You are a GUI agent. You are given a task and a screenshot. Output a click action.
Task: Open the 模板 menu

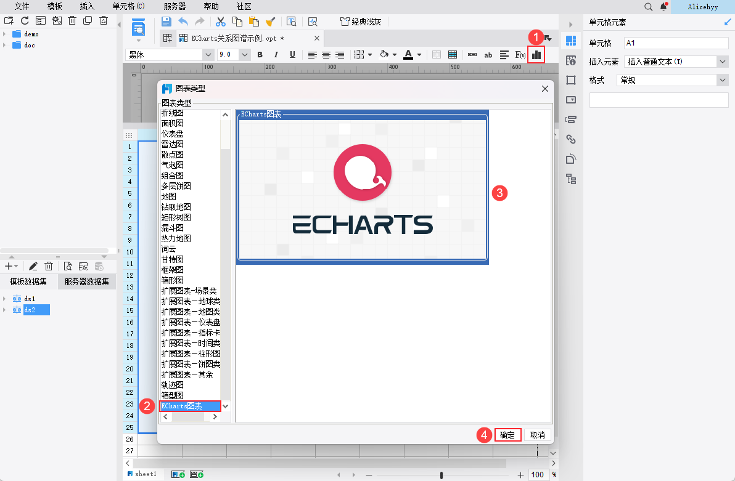click(x=55, y=6)
